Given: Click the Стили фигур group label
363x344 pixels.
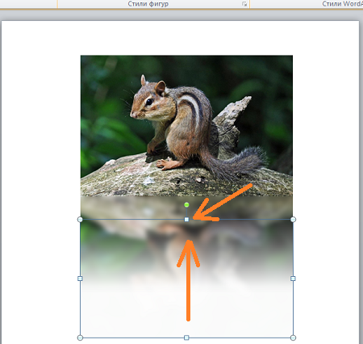Looking at the screenshot, I should [148, 4].
